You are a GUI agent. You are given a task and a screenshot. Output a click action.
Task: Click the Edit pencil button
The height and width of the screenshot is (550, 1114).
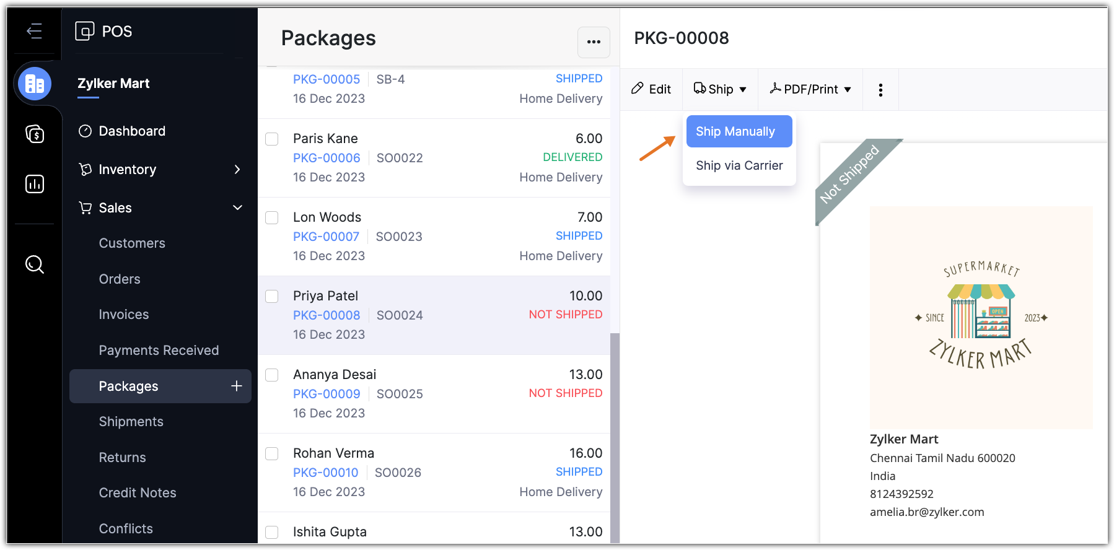(x=651, y=89)
